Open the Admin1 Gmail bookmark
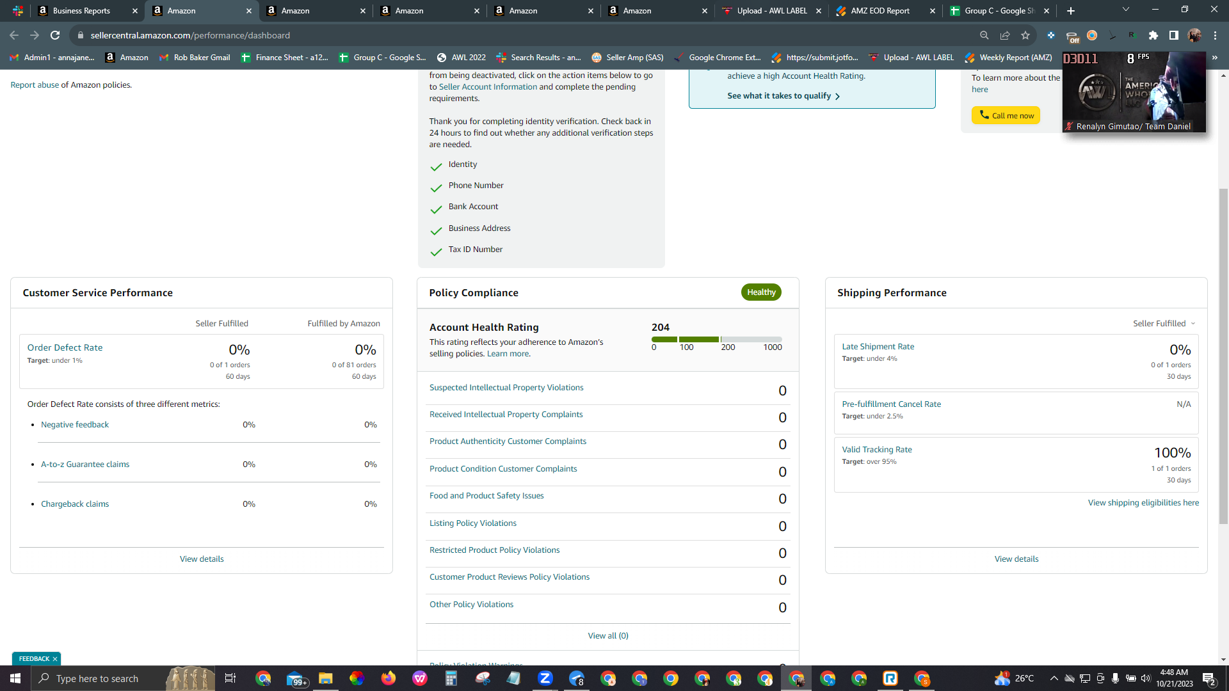 [x=52, y=58]
